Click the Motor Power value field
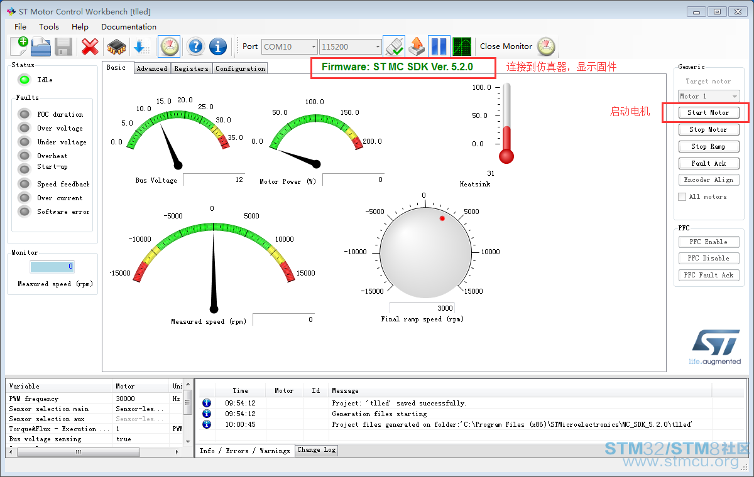 pos(353,180)
